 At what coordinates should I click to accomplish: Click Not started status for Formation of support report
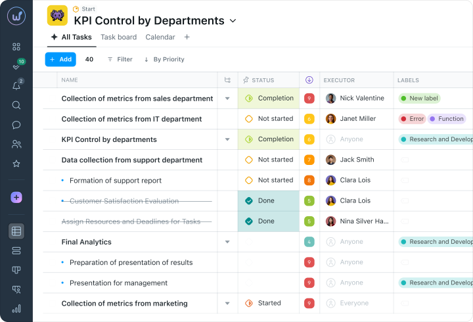coord(269,180)
